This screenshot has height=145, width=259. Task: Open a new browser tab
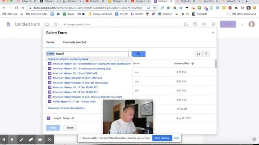[246, 1]
